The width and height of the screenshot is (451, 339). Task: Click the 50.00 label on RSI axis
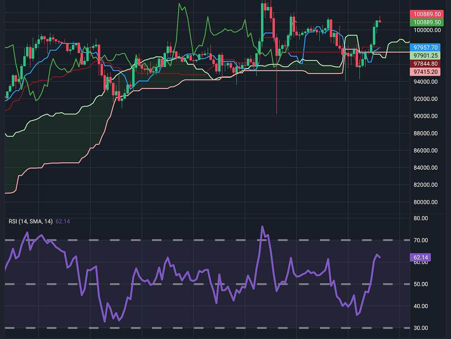coord(421,284)
